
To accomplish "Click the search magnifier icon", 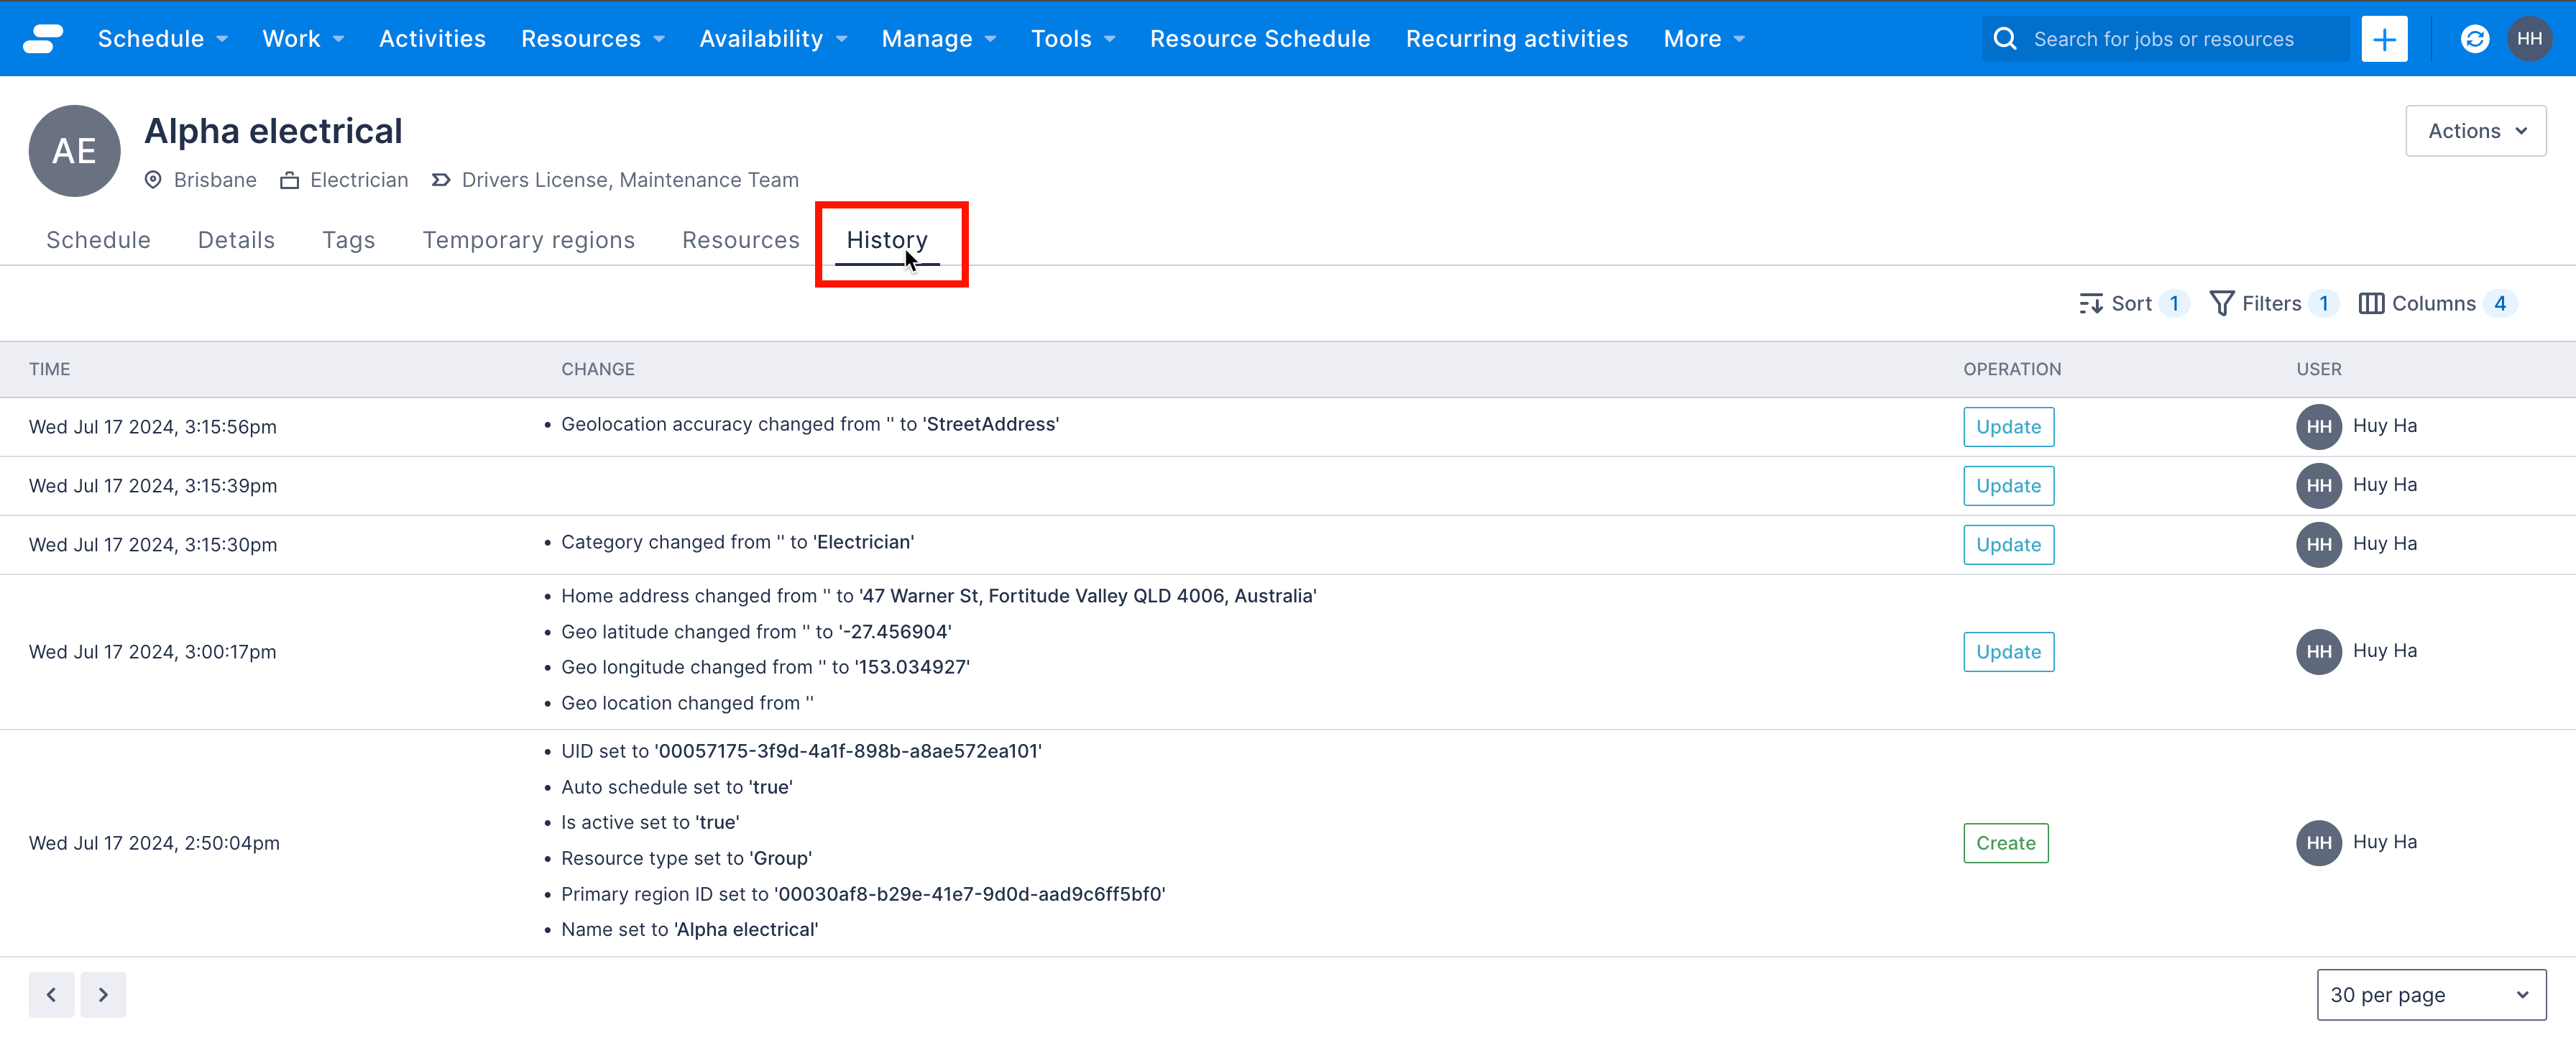I will 2004,39.
